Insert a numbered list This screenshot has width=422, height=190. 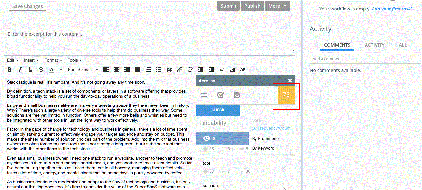(x=148, y=70)
